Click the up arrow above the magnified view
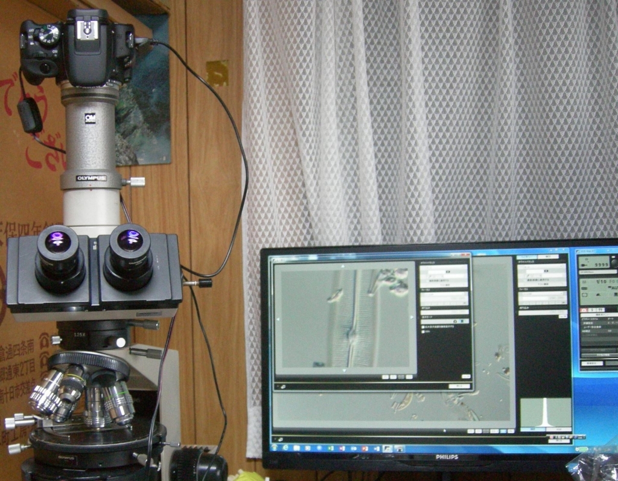618x481 pixels. (343, 267)
